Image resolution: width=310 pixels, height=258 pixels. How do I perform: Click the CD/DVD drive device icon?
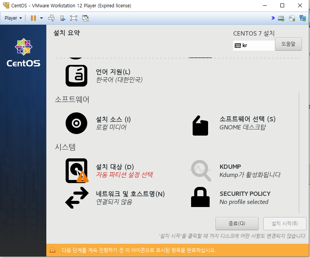coord(292,18)
